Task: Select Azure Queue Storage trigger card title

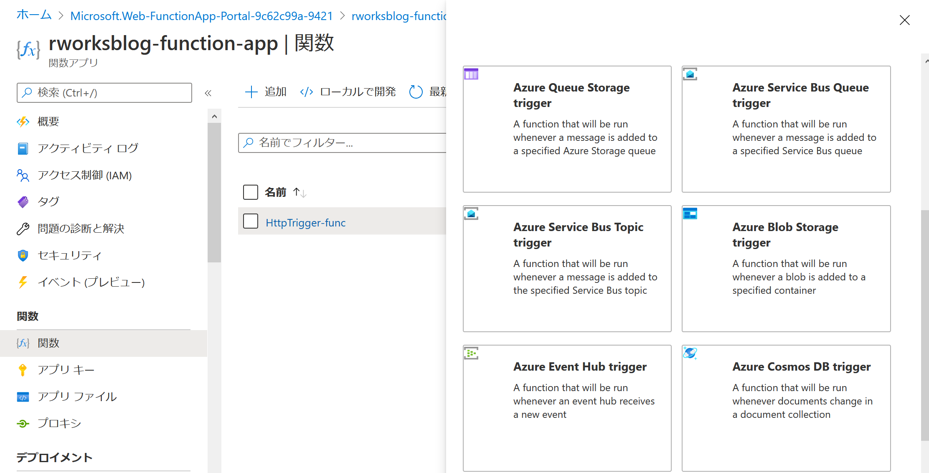Action: [571, 95]
